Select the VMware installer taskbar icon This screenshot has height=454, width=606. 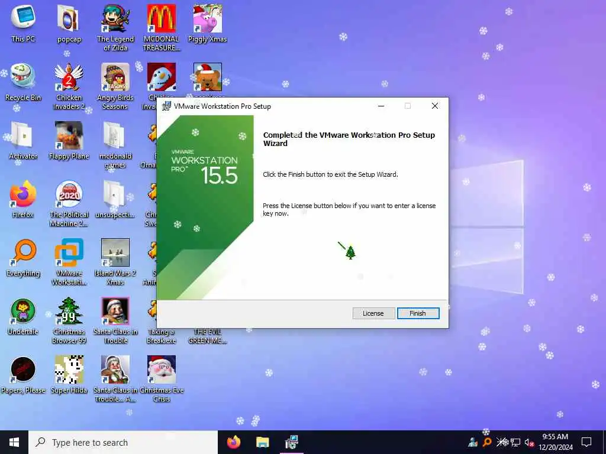click(x=291, y=442)
